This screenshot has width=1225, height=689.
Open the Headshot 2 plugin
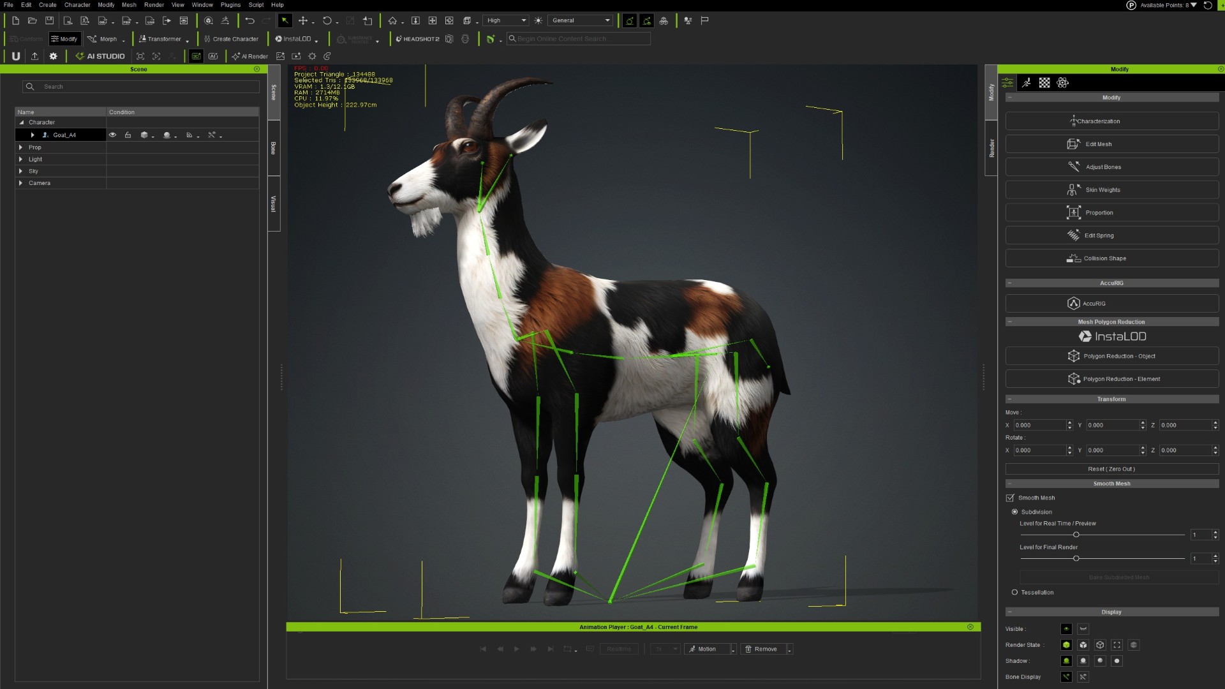(x=417, y=39)
